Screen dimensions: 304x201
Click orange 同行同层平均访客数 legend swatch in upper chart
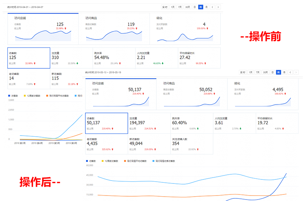[x=47, y=96]
